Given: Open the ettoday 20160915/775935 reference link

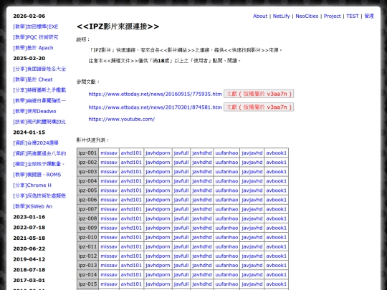Looking at the screenshot, I should (155, 94).
